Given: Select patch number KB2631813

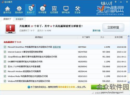Looking at the screenshot, I should pos(82,76).
